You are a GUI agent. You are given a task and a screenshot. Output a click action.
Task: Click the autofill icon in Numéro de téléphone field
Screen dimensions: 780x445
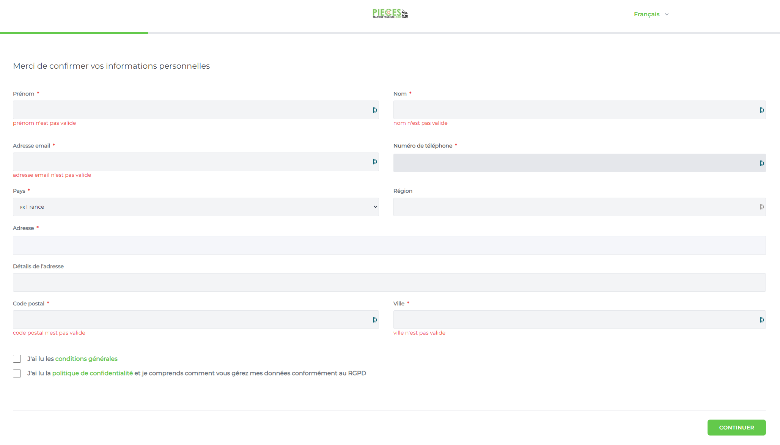pyautogui.click(x=762, y=163)
